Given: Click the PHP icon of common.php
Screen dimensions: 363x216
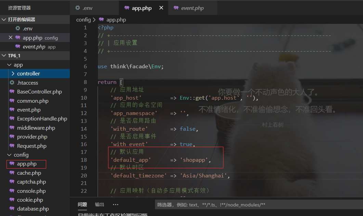Looking at the screenshot, I should 12,101.
